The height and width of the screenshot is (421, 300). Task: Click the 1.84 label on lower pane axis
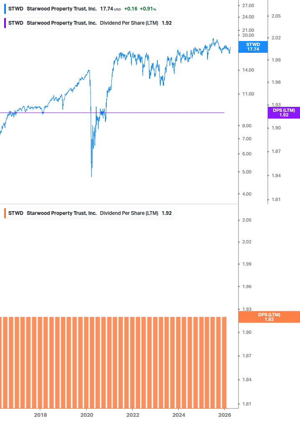click(246, 380)
